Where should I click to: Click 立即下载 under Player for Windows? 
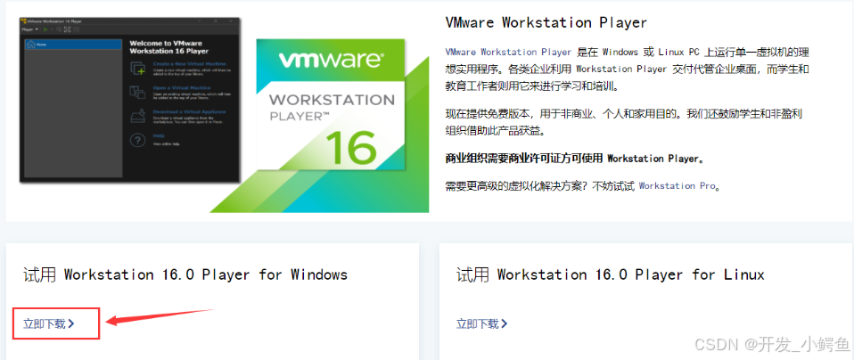click(48, 324)
